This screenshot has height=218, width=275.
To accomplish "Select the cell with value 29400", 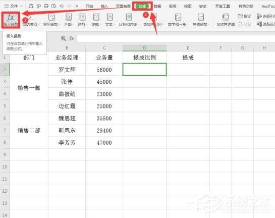I will 104,130.
